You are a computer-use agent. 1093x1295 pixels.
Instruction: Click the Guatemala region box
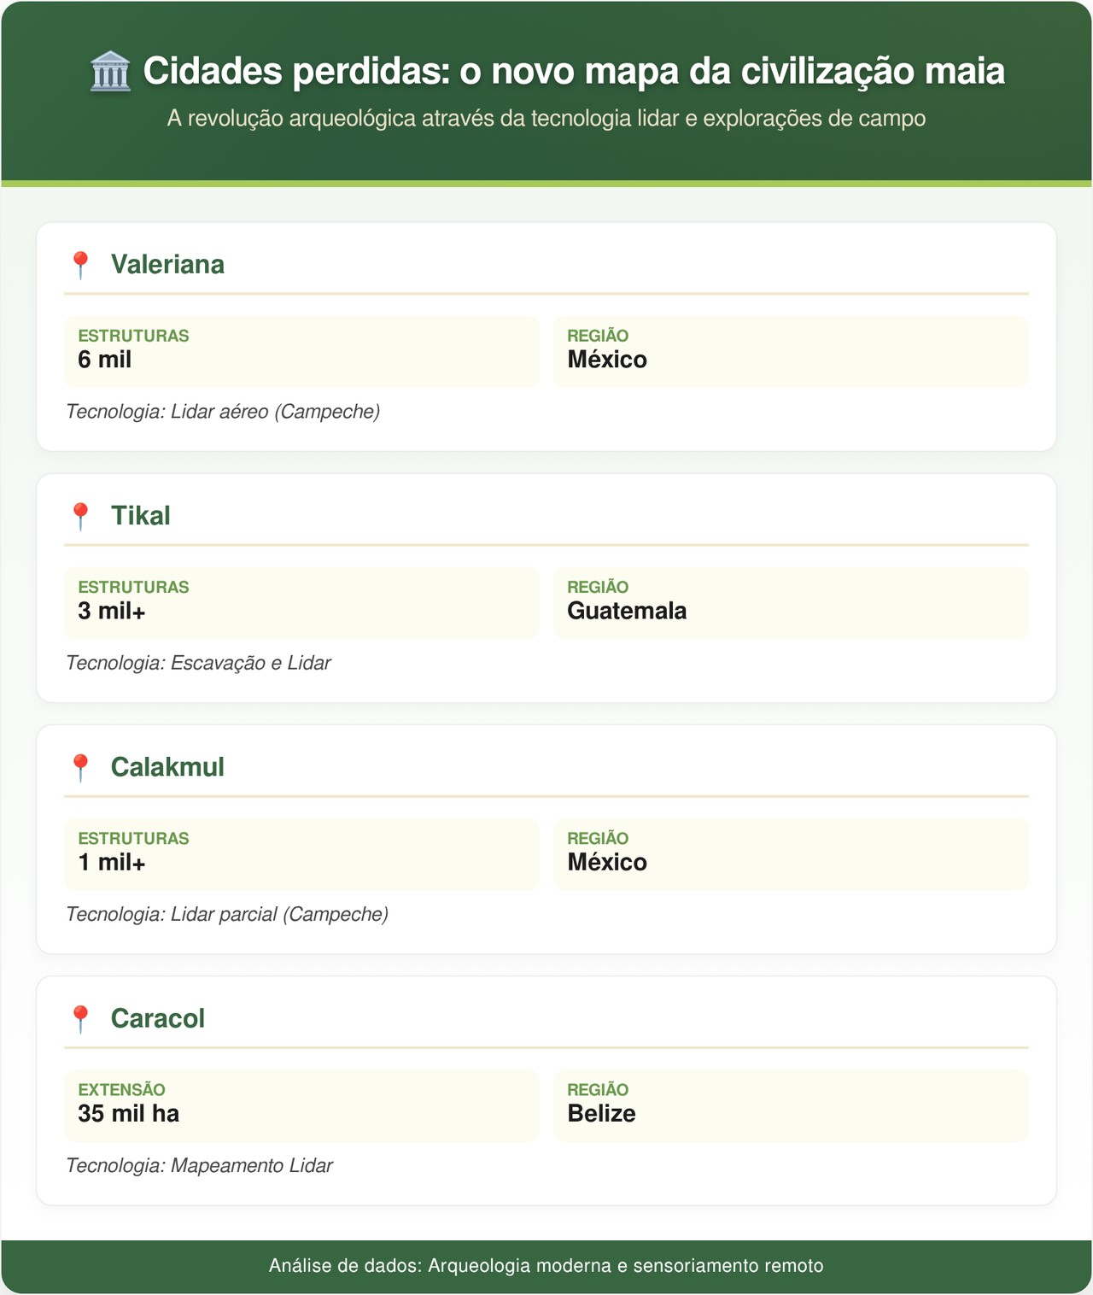pos(790,602)
